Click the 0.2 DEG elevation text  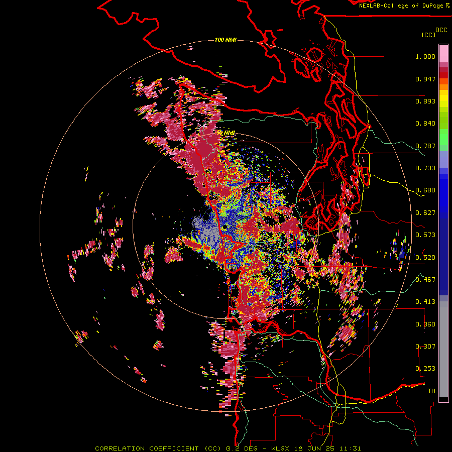(242, 448)
